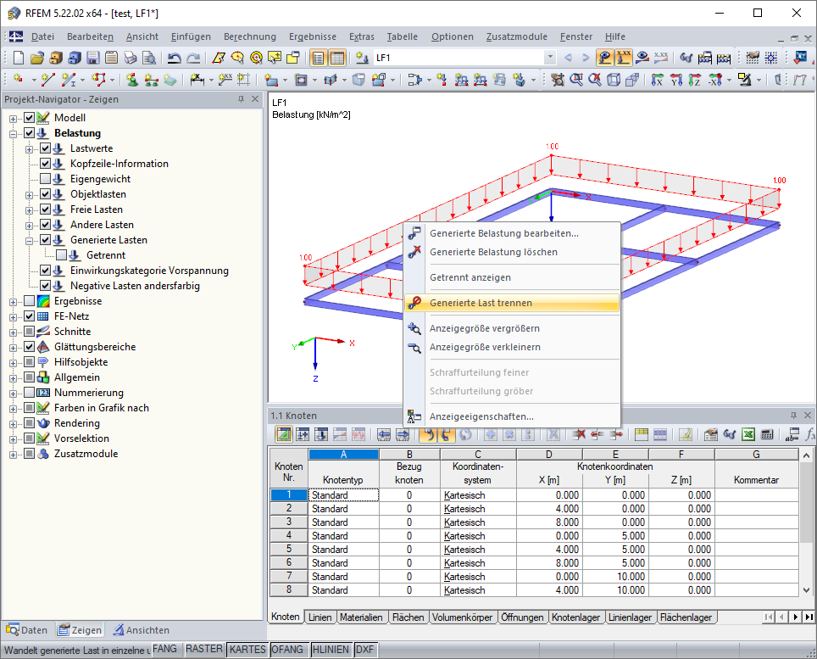Open the binoculars find icon in table toolbar
Viewport: 817px width, 659px height.
(x=730, y=433)
